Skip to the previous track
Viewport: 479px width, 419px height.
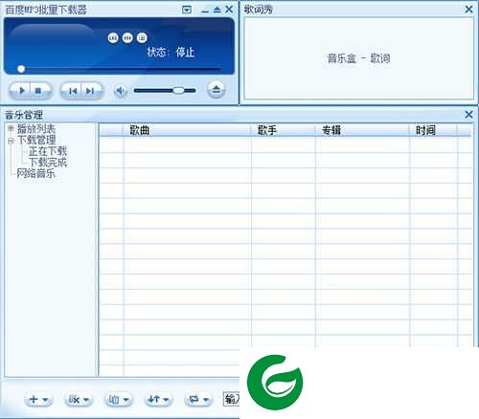73,91
